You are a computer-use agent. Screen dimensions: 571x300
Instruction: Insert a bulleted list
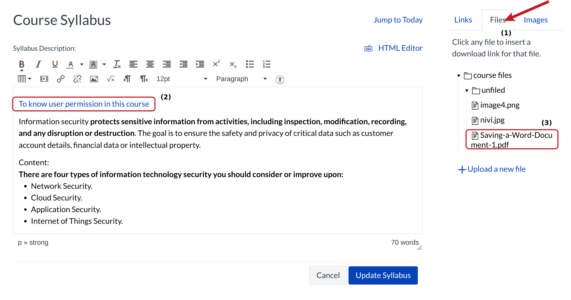click(250, 64)
